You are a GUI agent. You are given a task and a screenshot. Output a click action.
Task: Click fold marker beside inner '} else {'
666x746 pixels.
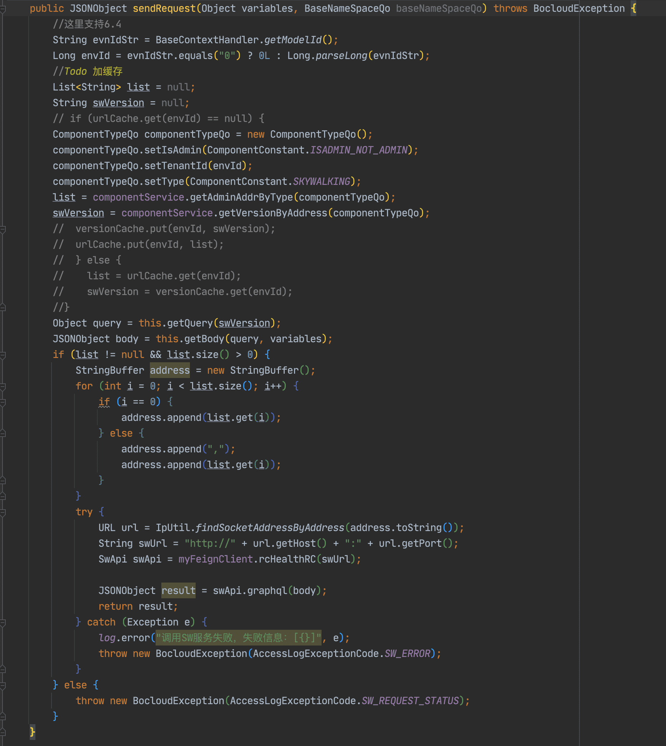pos(3,433)
